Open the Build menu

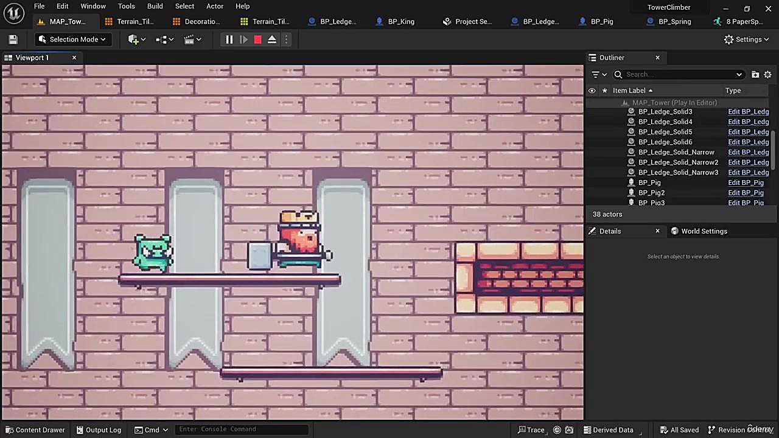(x=155, y=6)
